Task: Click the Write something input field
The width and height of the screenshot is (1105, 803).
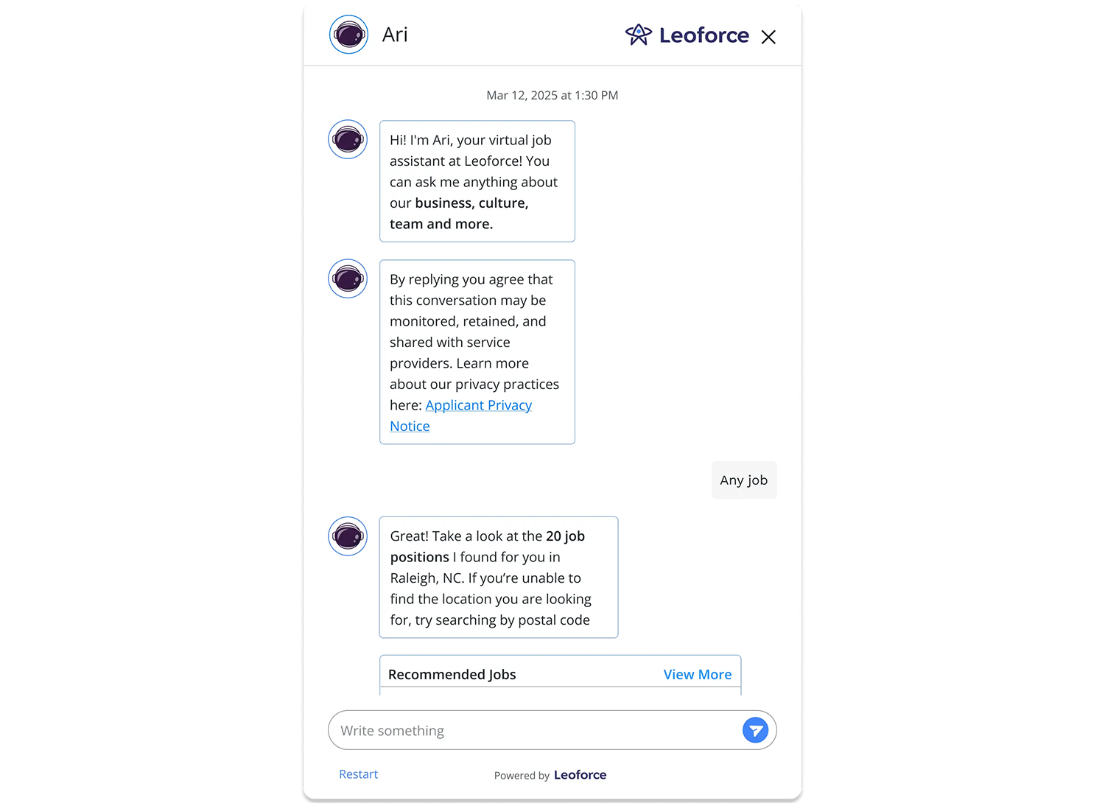Action: pyautogui.click(x=516, y=730)
